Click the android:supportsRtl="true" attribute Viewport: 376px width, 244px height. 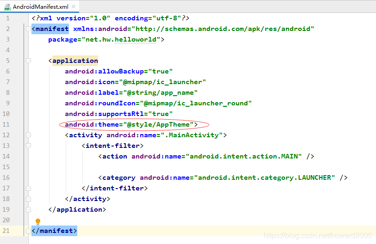click(x=119, y=114)
